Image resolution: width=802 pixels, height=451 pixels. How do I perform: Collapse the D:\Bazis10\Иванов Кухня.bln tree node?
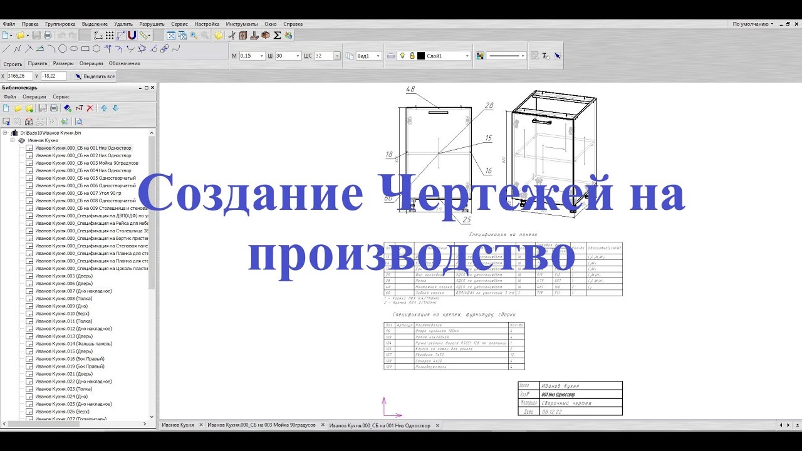point(5,133)
